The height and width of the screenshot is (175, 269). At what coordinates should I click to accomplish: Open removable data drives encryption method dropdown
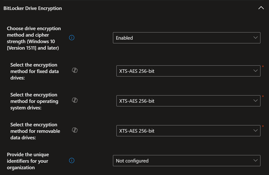188,131
